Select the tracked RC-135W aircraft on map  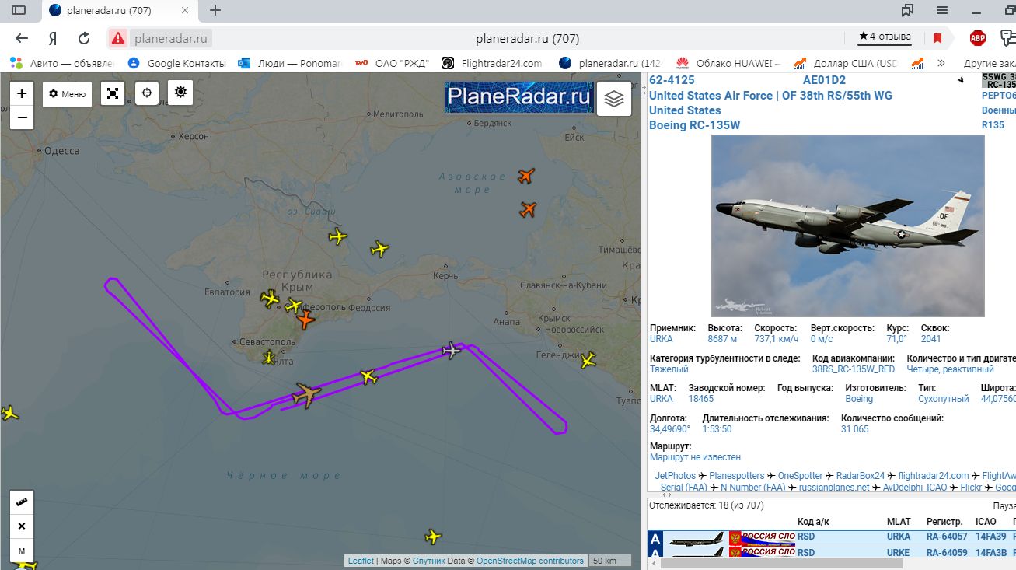307,395
